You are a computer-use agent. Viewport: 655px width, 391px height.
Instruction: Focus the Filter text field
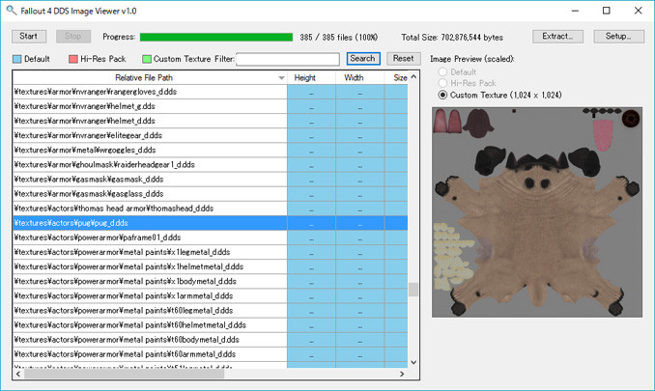click(288, 59)
